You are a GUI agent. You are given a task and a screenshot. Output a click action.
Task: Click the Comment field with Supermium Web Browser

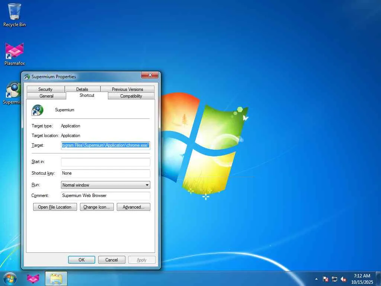point(105,196)
